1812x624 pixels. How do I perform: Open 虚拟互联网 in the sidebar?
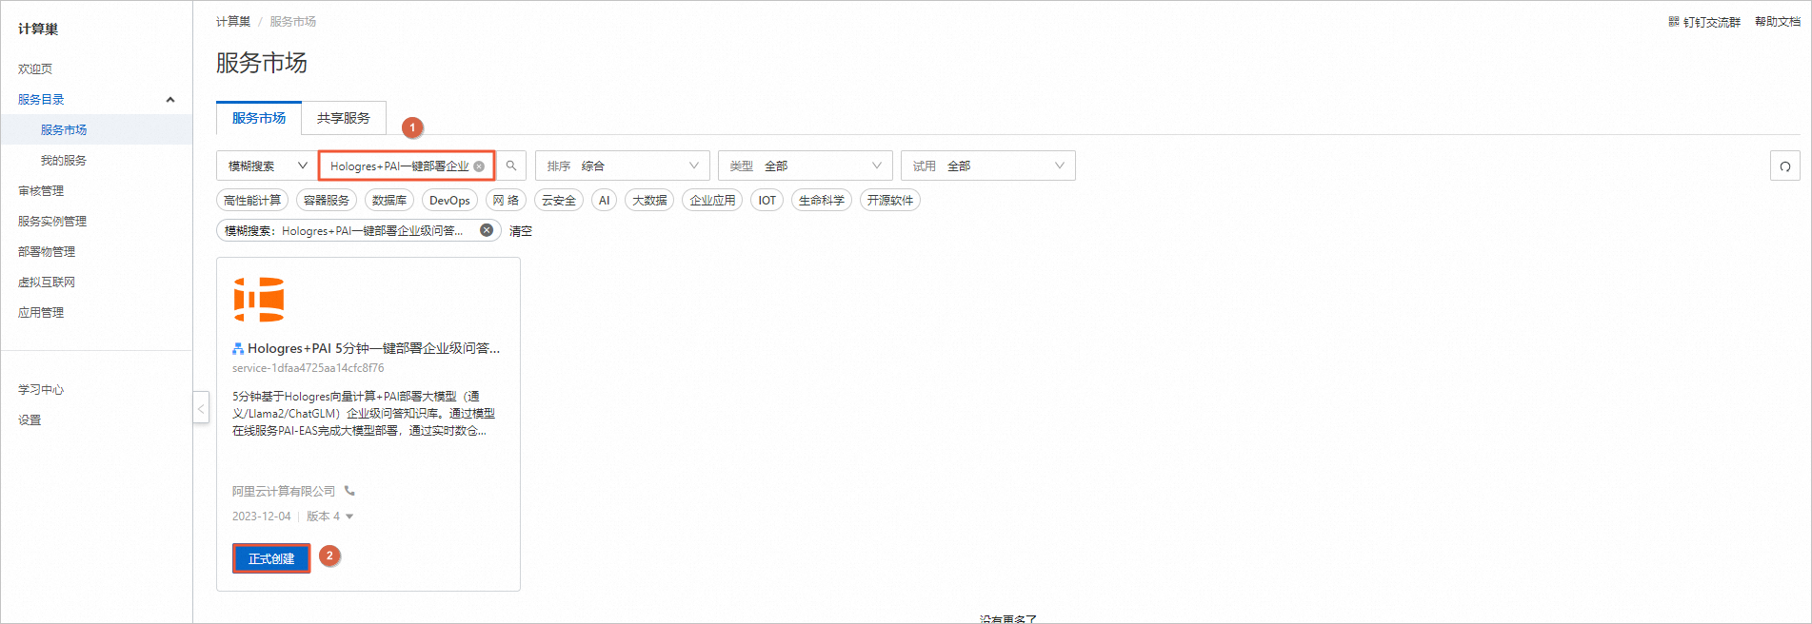(47, 282)
